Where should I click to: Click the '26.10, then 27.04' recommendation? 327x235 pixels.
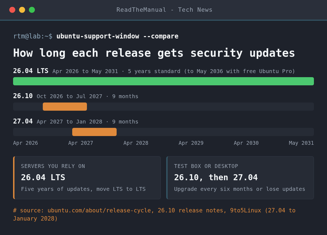(216, 177)
